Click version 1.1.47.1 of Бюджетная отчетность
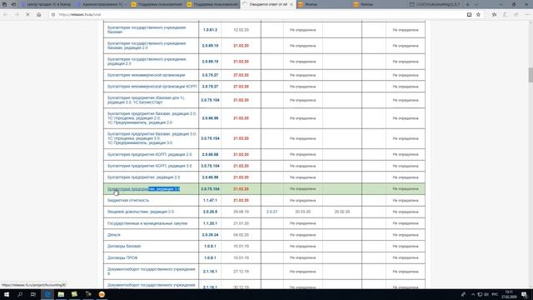The width and height of the screenshot is (533, 300). coord(210,200)
